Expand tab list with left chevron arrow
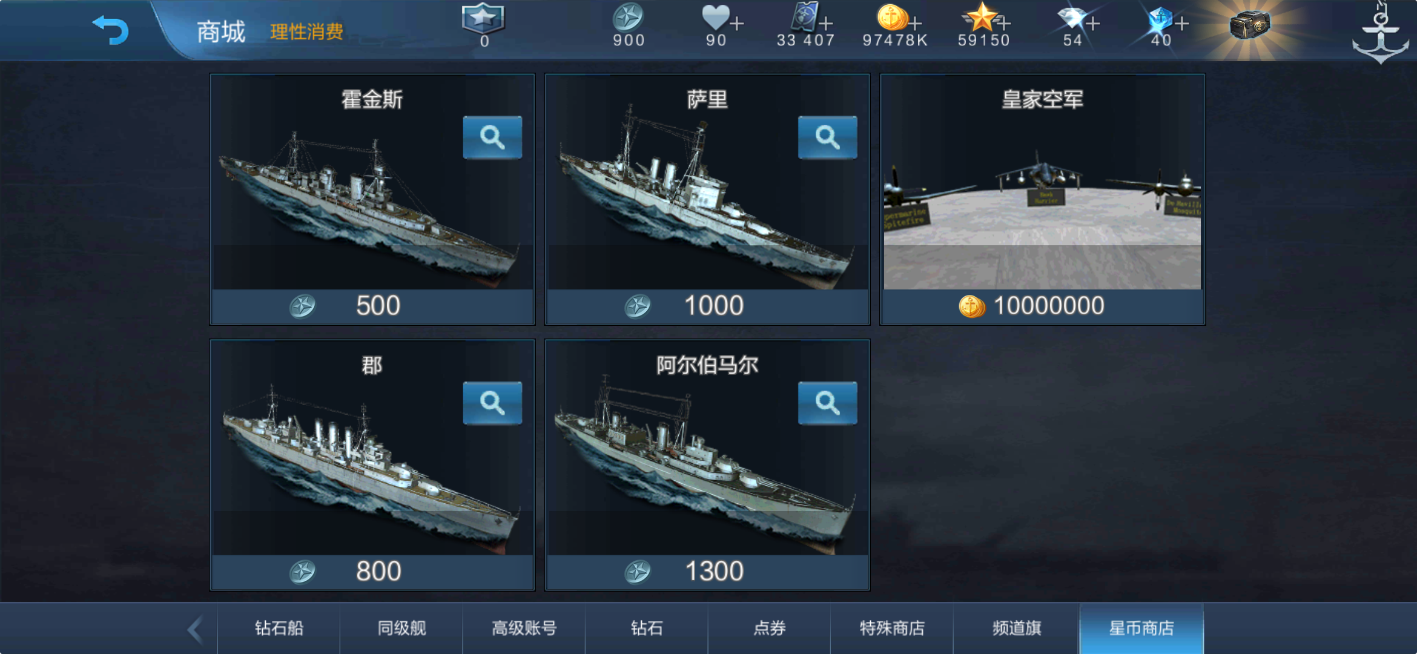This screenshot has height=654, width=1417. tap(195, 630)
